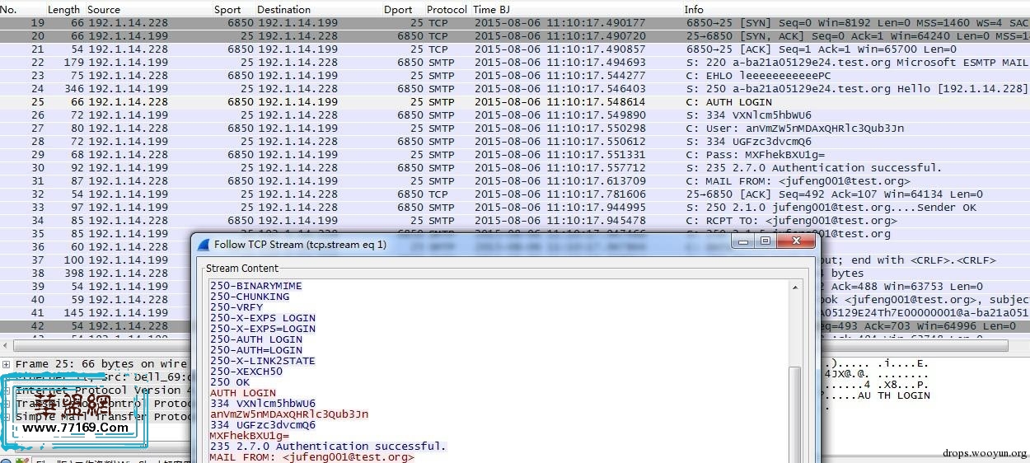Click '250-CHUNKING' line in Stream Content
The image size is (1030, 463).
(250, 297)
